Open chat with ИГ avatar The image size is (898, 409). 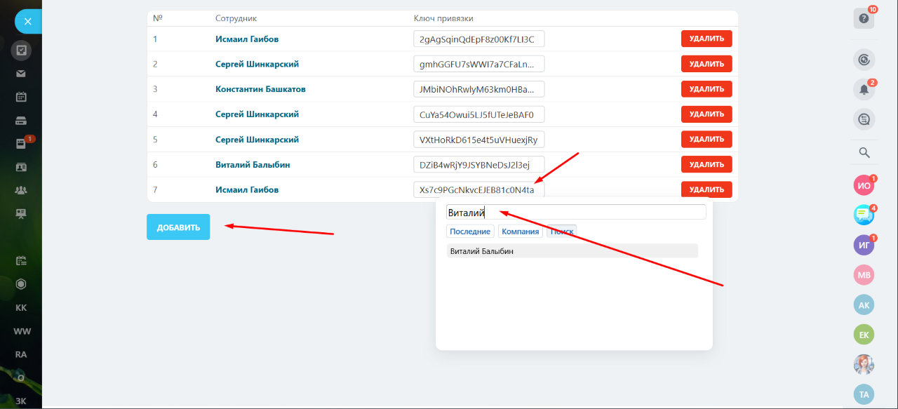point(864,245)
